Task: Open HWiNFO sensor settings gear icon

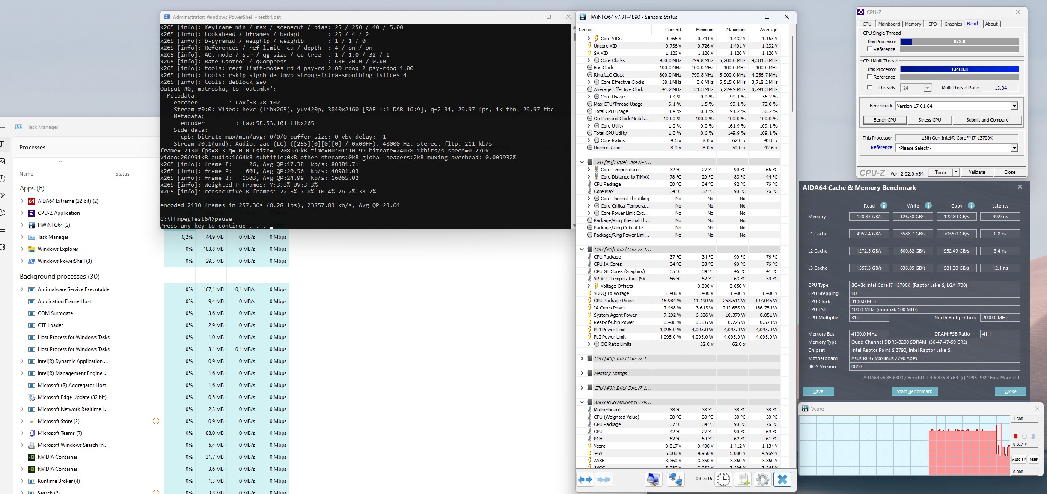Action: pyautogui.click(x=762, y=479)
